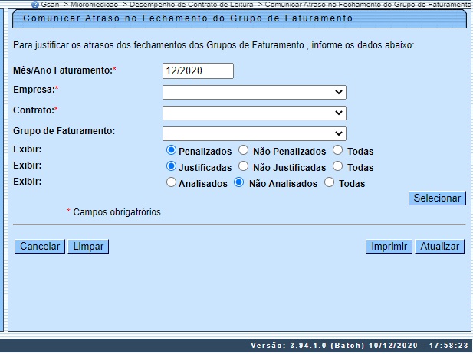The width and height of the screenshot is (473, 354).
Task: Click the Limpar button to clear the form
Action: [88, 247]
